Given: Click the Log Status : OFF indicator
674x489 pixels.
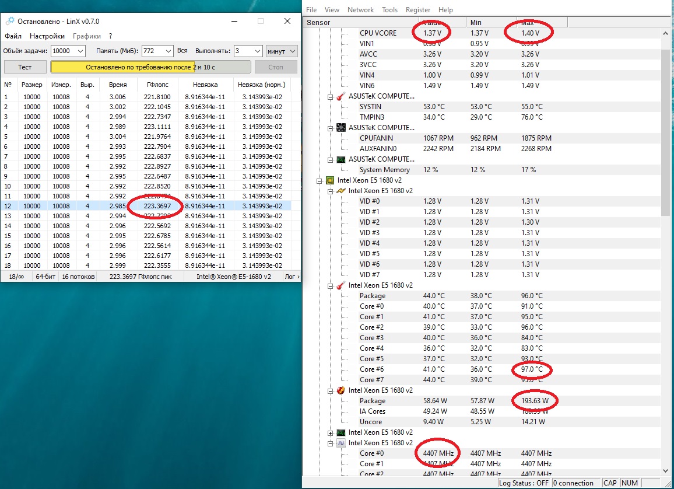Looking at the screenshot, I should [x=524, y=483].
